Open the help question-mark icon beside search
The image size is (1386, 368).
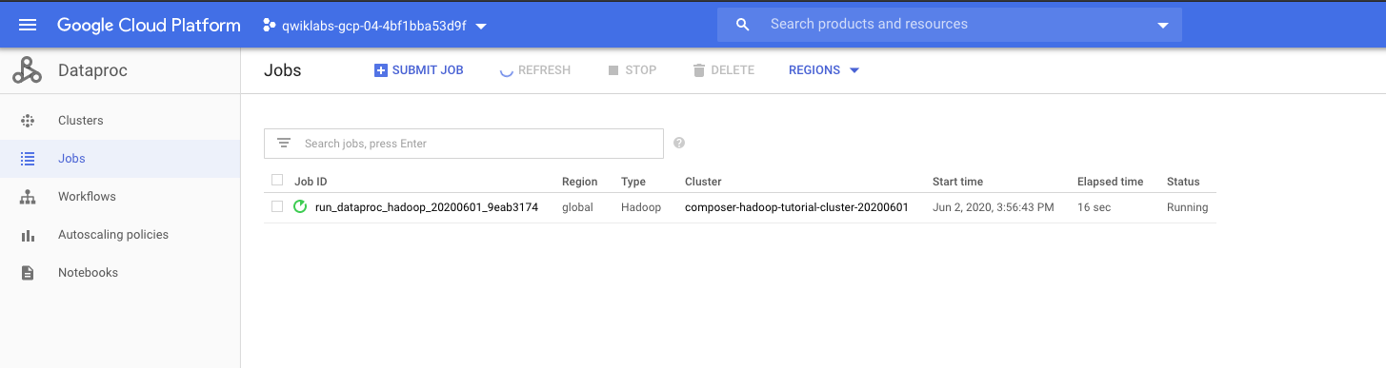pos(679,143)
